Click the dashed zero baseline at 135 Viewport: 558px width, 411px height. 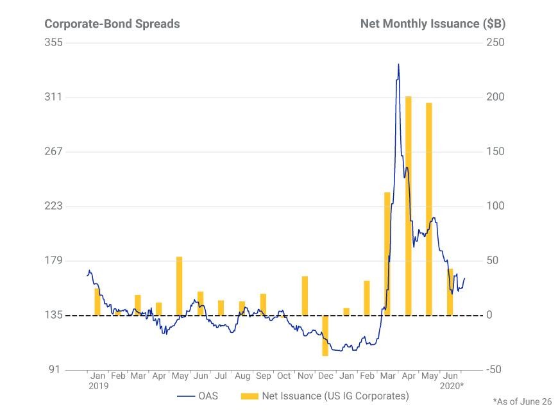pyautogui.click(x=275, y=315)
